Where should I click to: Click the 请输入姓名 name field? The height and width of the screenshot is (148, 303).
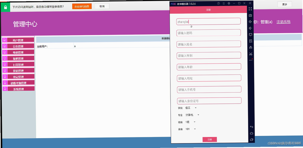209,44
